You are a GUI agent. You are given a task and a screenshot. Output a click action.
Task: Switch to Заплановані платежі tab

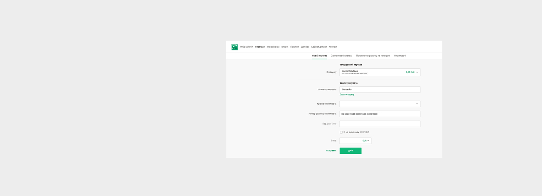click(341, 56)
